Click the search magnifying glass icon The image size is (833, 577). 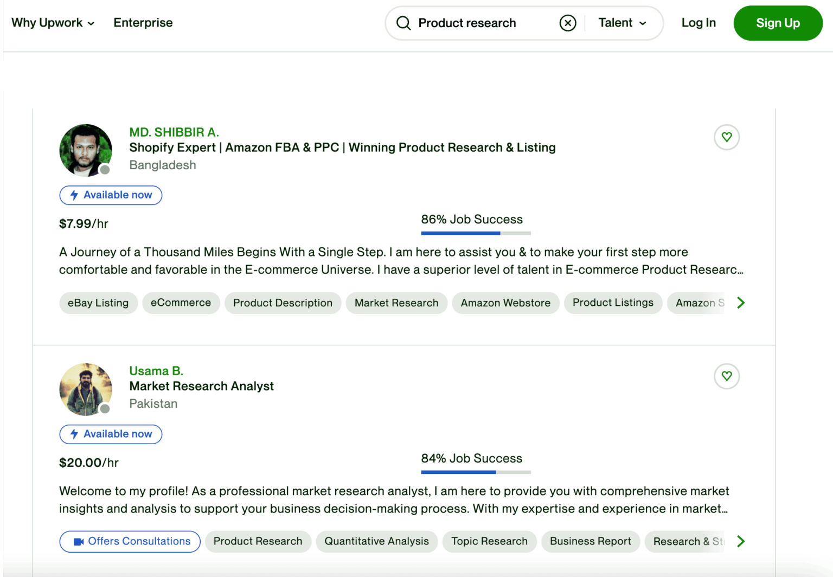(x=403, y=23)
